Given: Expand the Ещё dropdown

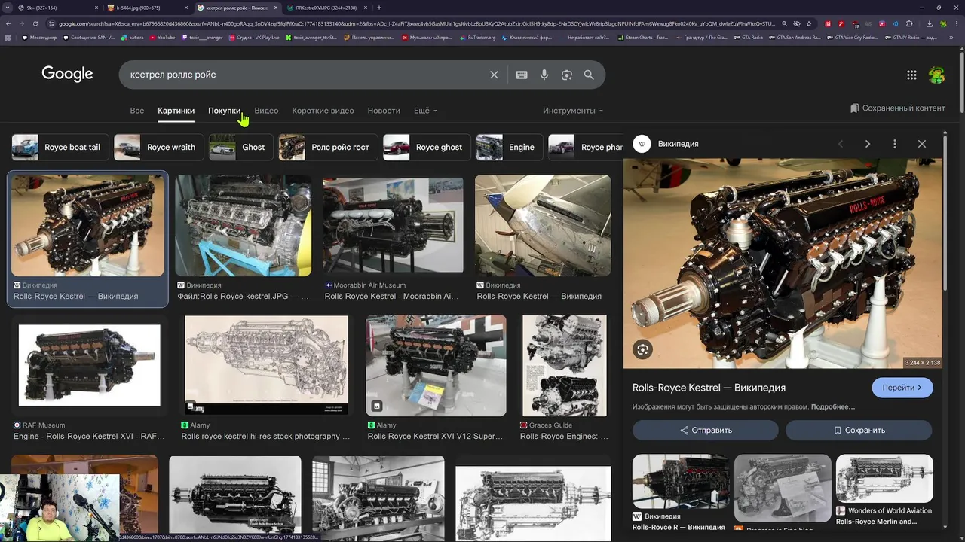Looking at the screenshot, I should (425, 111).
